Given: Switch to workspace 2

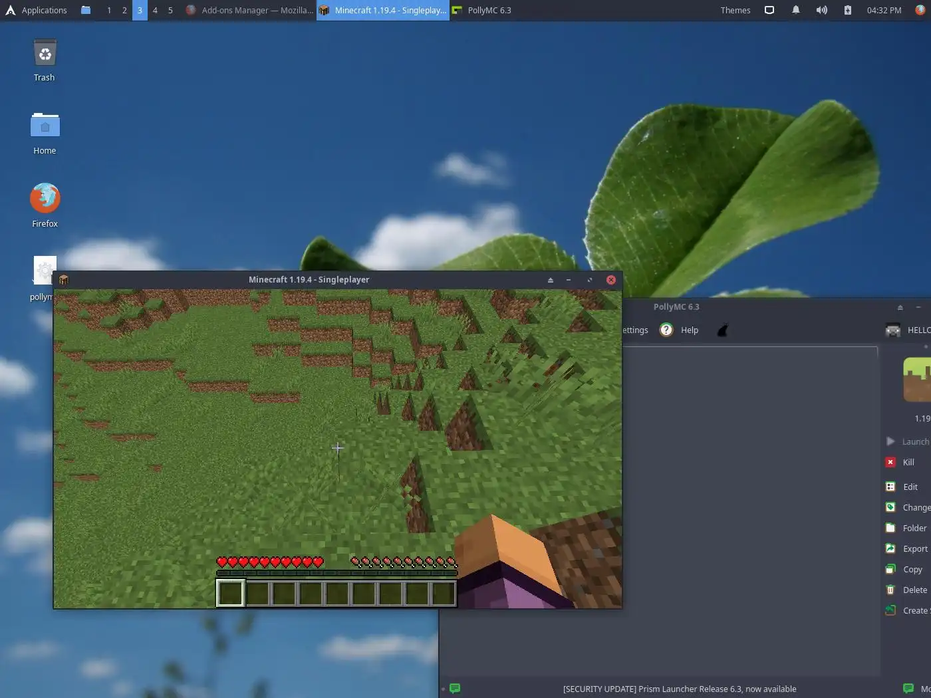Looking at the screenshot, I should pyautogui.click(x=124, y=10).
